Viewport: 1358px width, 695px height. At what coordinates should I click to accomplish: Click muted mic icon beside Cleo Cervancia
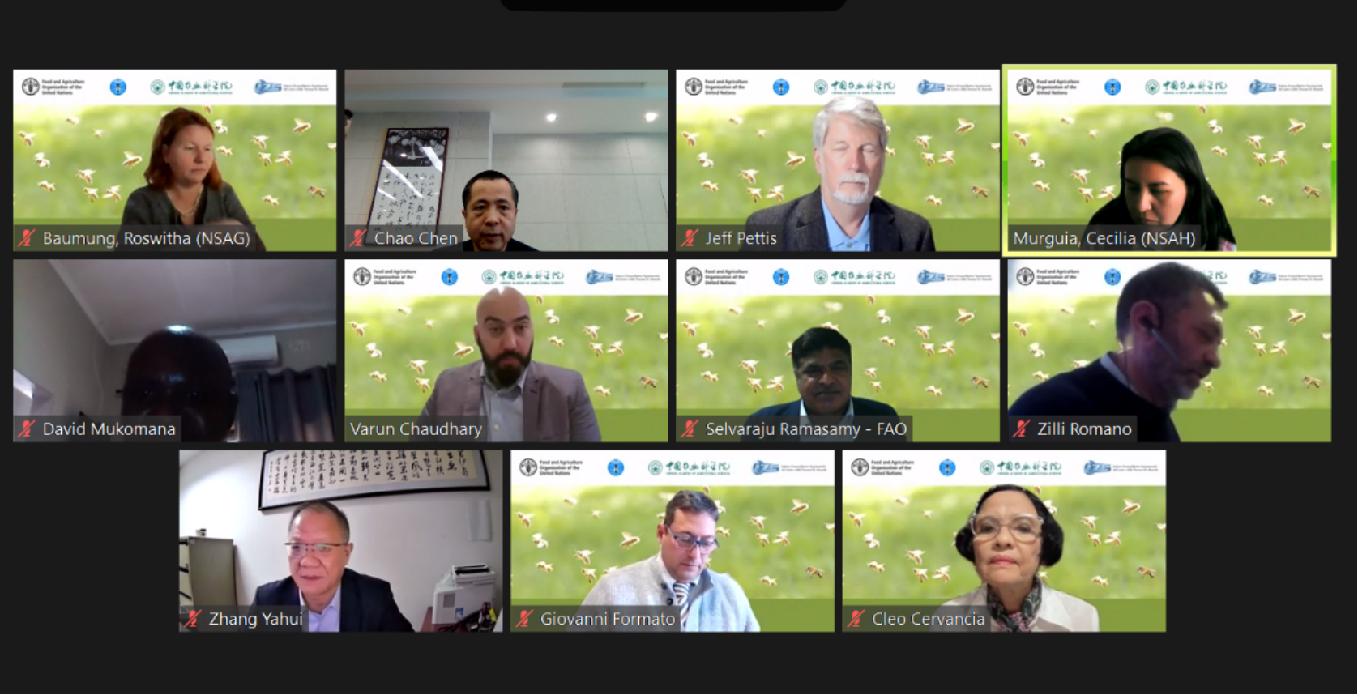pos(856,619)
